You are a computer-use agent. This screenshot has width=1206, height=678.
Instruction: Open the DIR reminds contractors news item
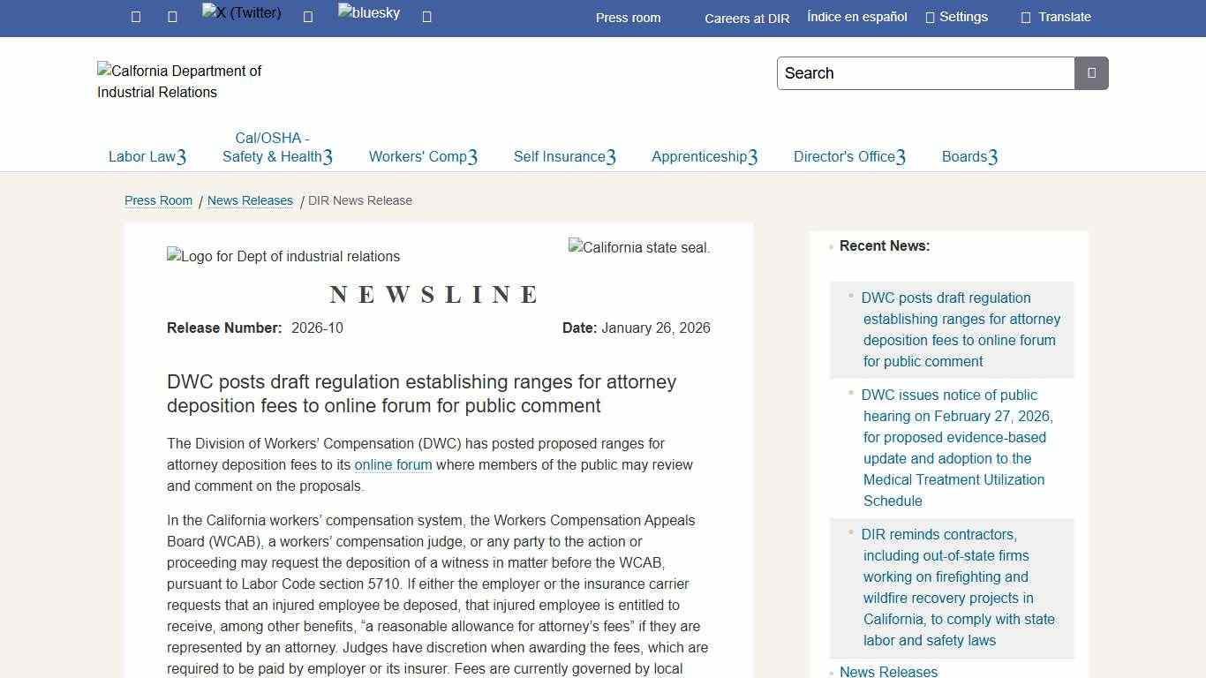(x=959, y=587)
